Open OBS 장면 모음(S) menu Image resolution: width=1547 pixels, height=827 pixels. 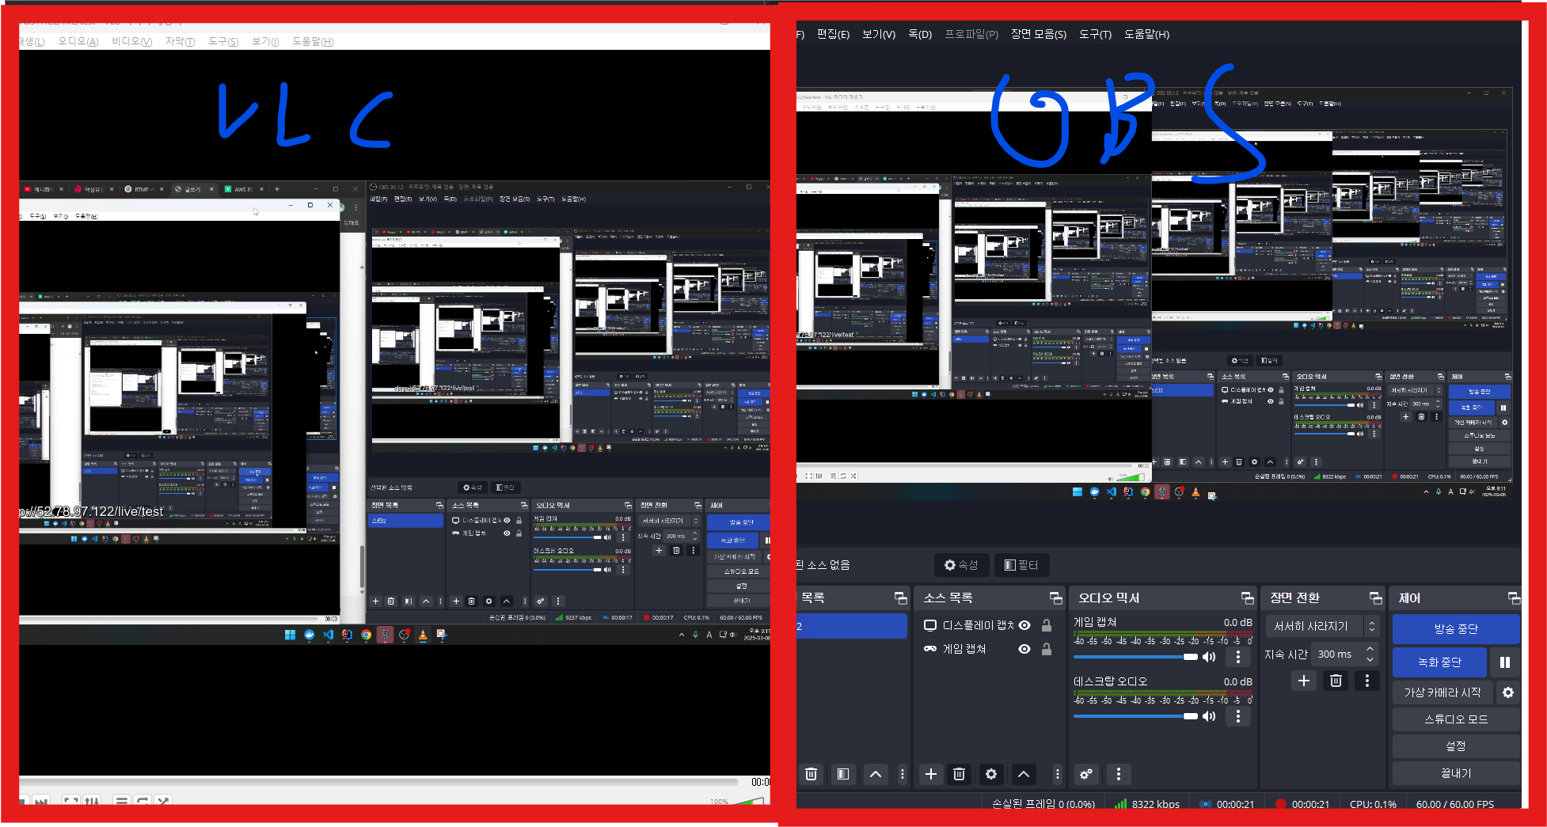[x=1039, y=34]
